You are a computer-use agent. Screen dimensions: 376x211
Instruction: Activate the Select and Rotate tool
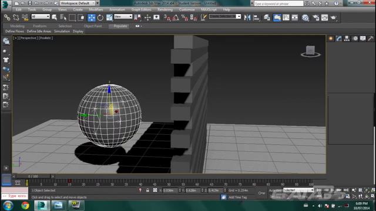[100, 18]
